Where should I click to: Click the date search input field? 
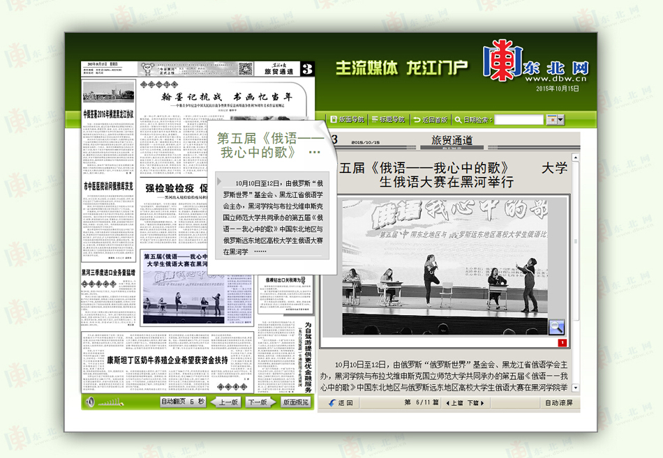[519, 120]
